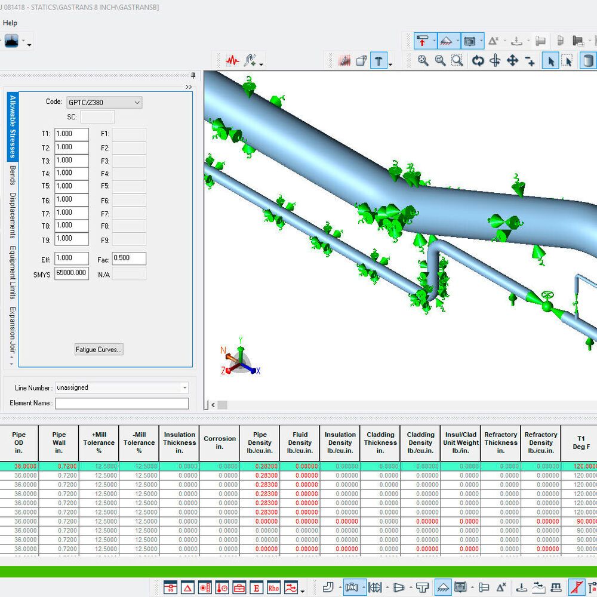The height and width of the screenshot is (597, 597).
Task: Switch to the Bends side tab
Action: (x=13, y=176)
